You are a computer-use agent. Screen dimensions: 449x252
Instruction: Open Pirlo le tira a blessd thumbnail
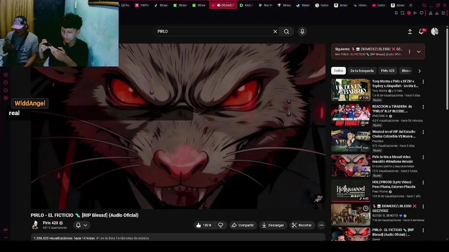click(x=350, y=165)
